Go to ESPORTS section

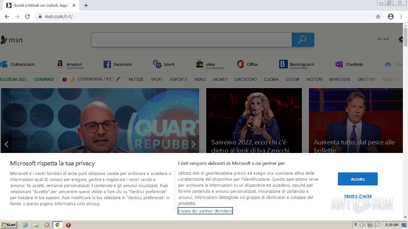pyautogui.click(x=178, y=79)
